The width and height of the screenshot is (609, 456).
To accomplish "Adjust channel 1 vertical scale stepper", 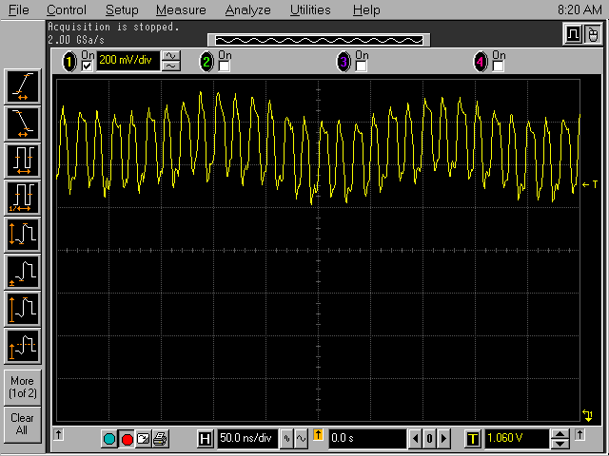I will click(x=171, y=62).
